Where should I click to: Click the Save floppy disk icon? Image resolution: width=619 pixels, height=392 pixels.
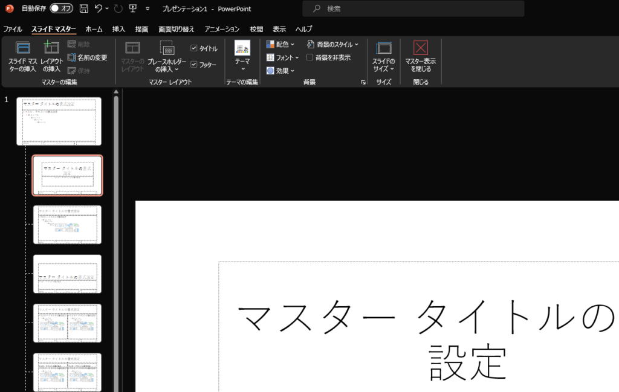click(x=83, y=8)
